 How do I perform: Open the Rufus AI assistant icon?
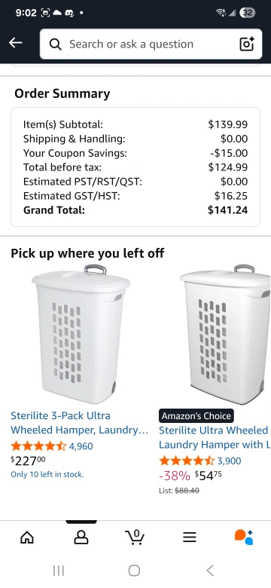[x=244, y=537]
